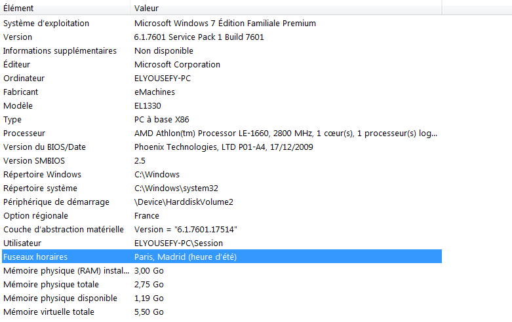Click the value 3,00 Go
The height and width of the screenshot is (322, 512).
click(x=149, y=270)
